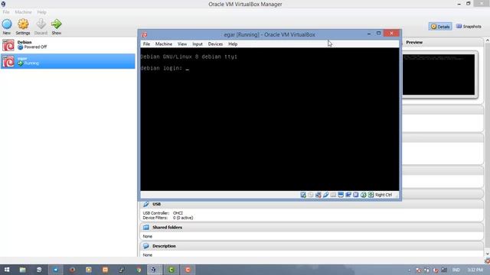Viewport: 490px width, 275px height.
Task: Click inside the VM console screen
Action: coord(269,119)
